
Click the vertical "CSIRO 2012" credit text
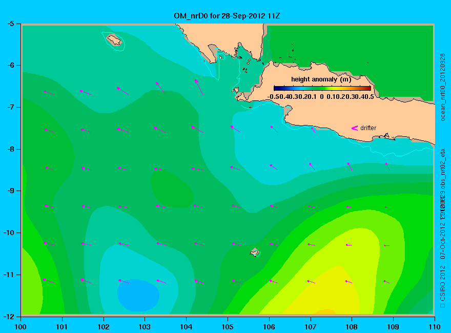(x=443, y=284)
